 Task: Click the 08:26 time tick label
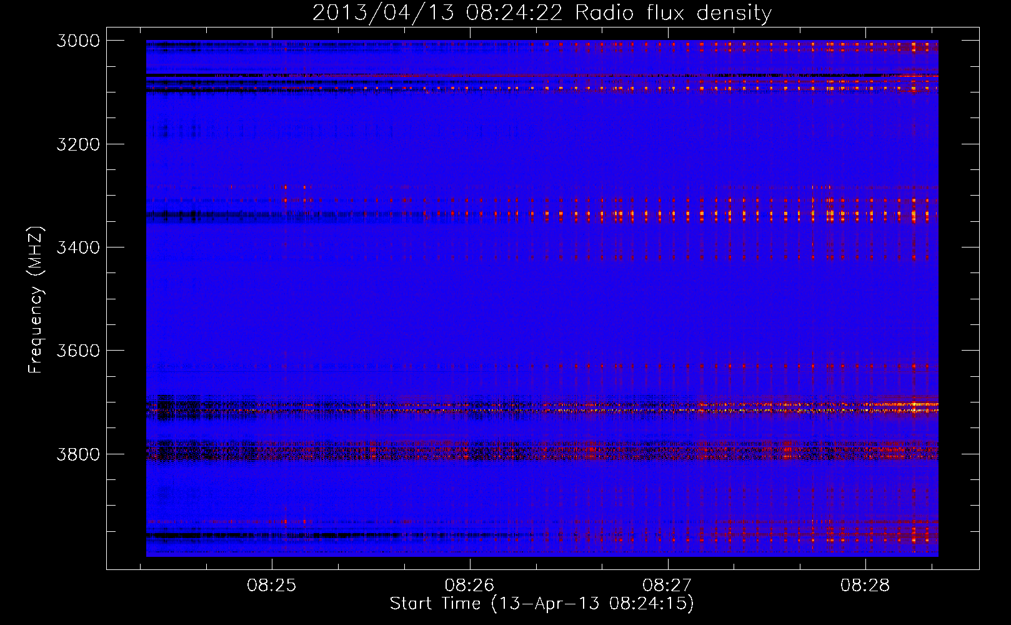click(469, 586)
